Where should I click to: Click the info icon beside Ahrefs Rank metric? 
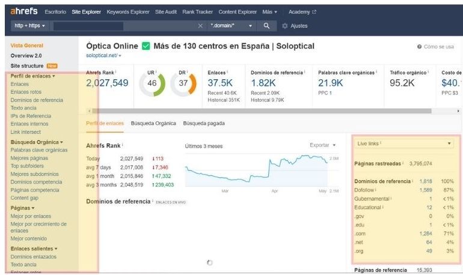115,71
